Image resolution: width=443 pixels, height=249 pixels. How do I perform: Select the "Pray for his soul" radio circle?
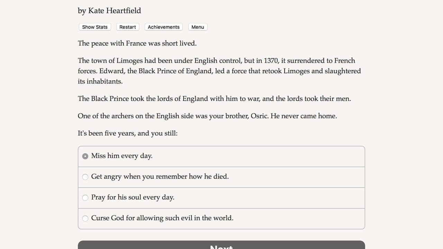click(85, 198)
